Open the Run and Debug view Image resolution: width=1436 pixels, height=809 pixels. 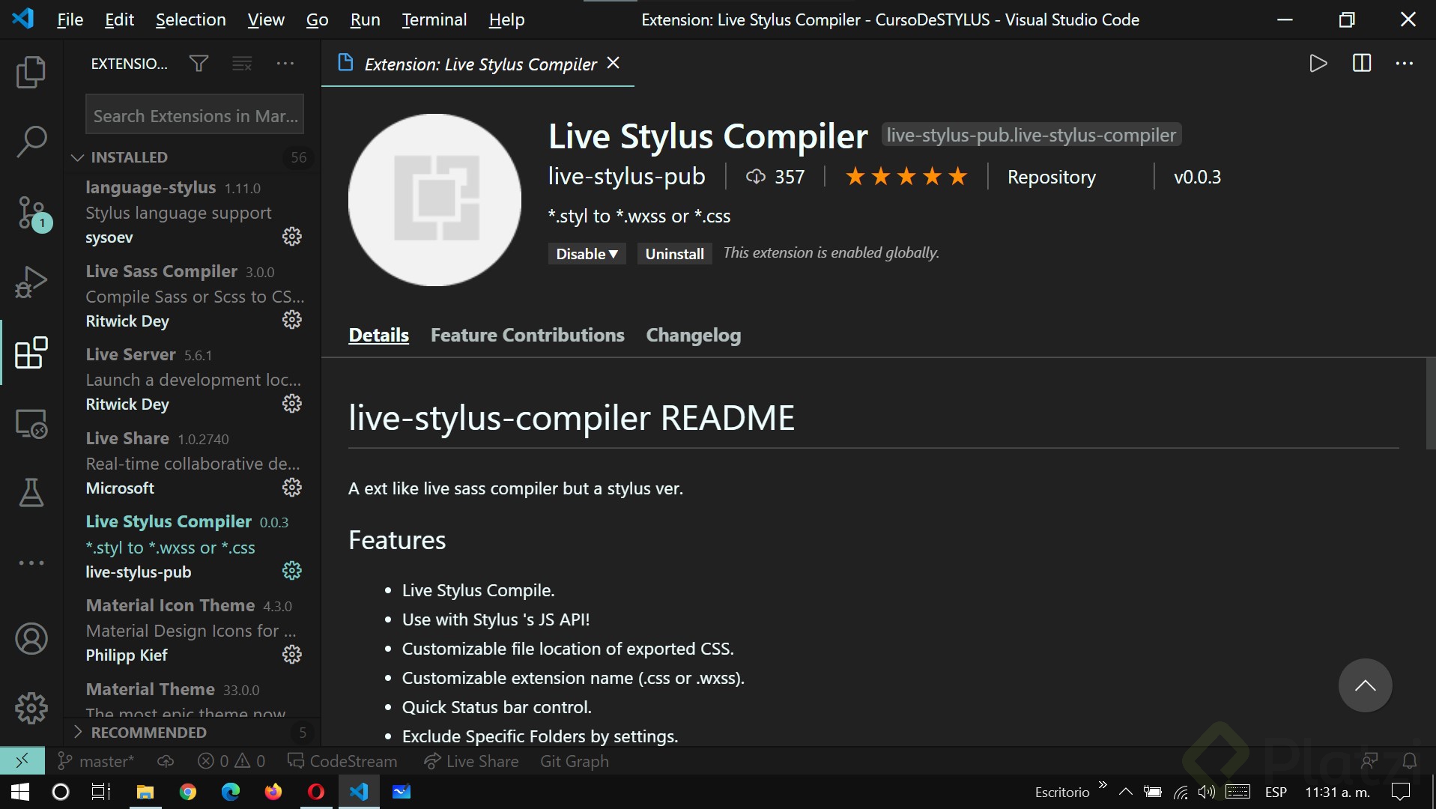pyautogui.click(x=31, y=282)
